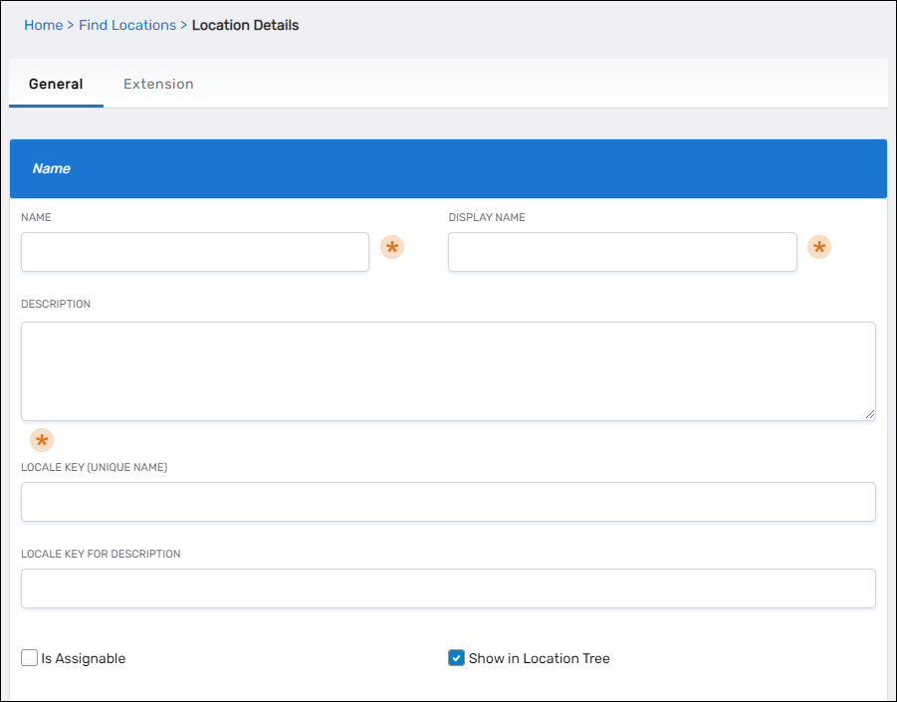897x702 pixels.
Task: Open Find Locations breadcrumb link
Action: pos(127,25)
